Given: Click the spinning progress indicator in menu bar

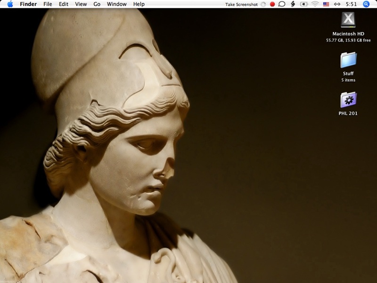Looking at the screenshot, I should [x=263, y=4].
